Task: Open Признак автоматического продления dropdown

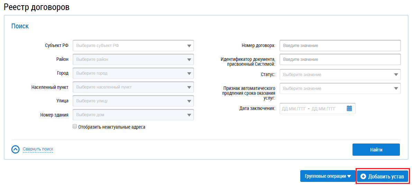Action: pos(340,89)
